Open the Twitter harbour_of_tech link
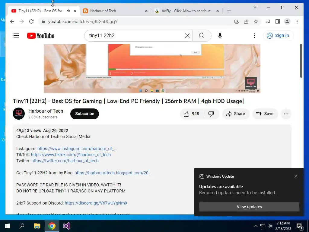Image resolution: width=309 pixels, height=232 pixels. pos(65,161)
